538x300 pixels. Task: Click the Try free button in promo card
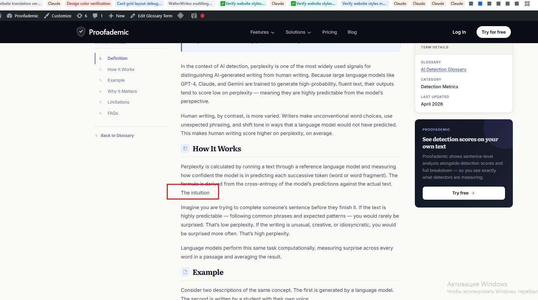(x=464, y=193)
